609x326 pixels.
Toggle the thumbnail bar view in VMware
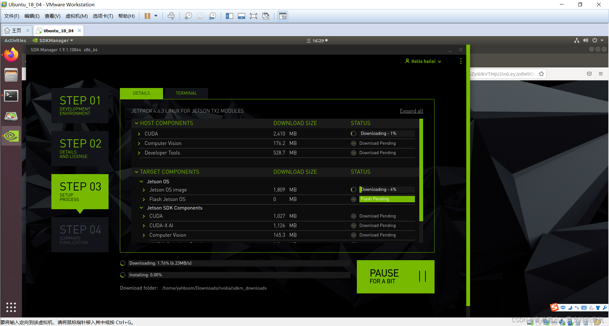pos(241,16)
